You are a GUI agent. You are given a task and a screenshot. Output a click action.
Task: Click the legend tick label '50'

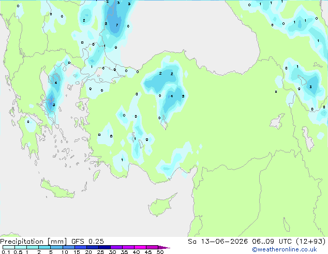[160, 252]
